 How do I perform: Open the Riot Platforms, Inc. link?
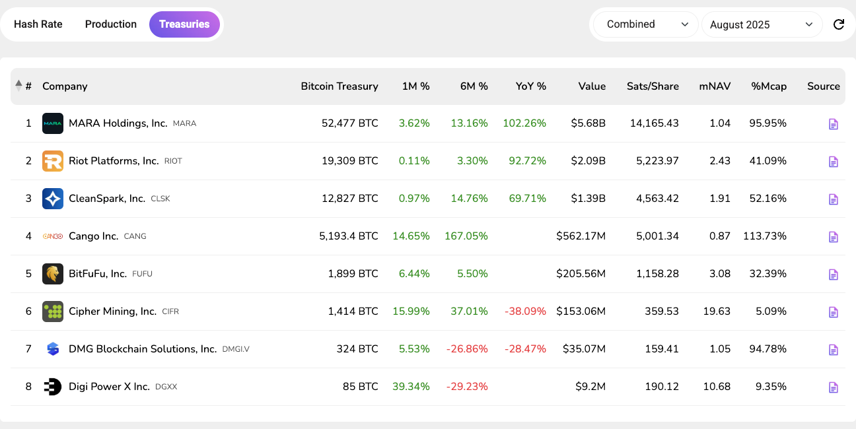coord(114,161)
